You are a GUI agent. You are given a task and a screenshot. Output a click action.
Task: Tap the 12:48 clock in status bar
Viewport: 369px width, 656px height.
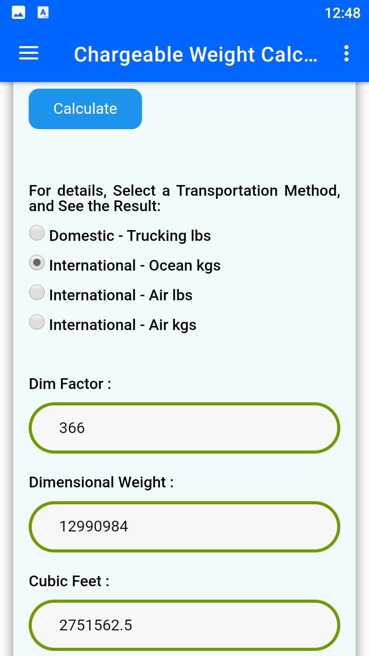pyautogui.click(x=342, y=14)
